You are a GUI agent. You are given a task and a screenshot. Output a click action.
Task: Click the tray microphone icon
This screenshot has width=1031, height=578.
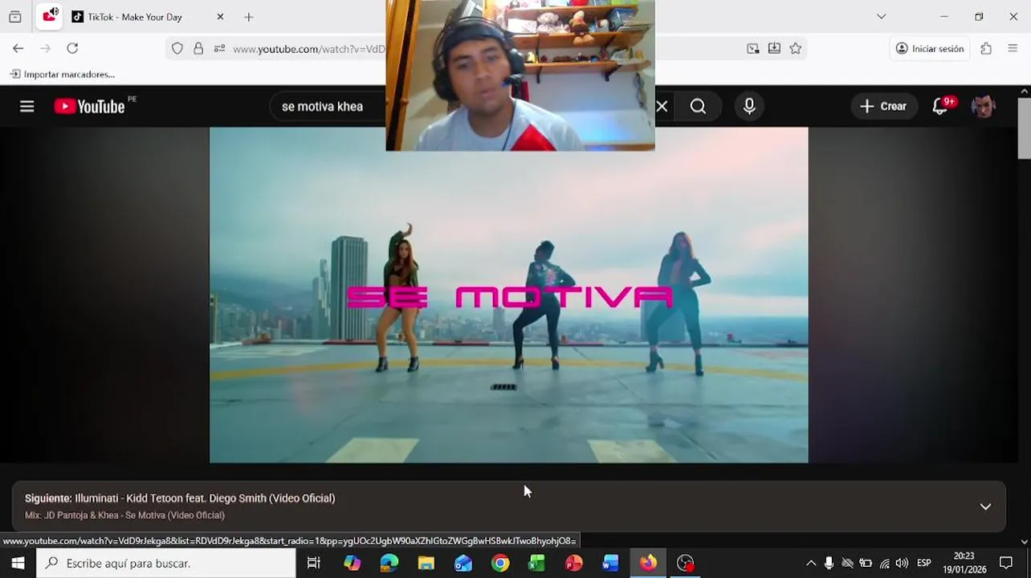[829, 563]
